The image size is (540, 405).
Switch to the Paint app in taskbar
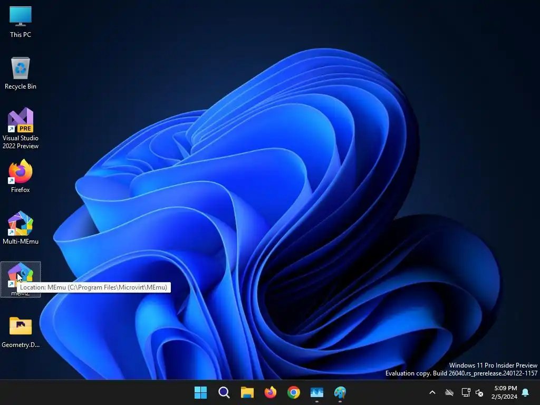[x=340, y=392]
